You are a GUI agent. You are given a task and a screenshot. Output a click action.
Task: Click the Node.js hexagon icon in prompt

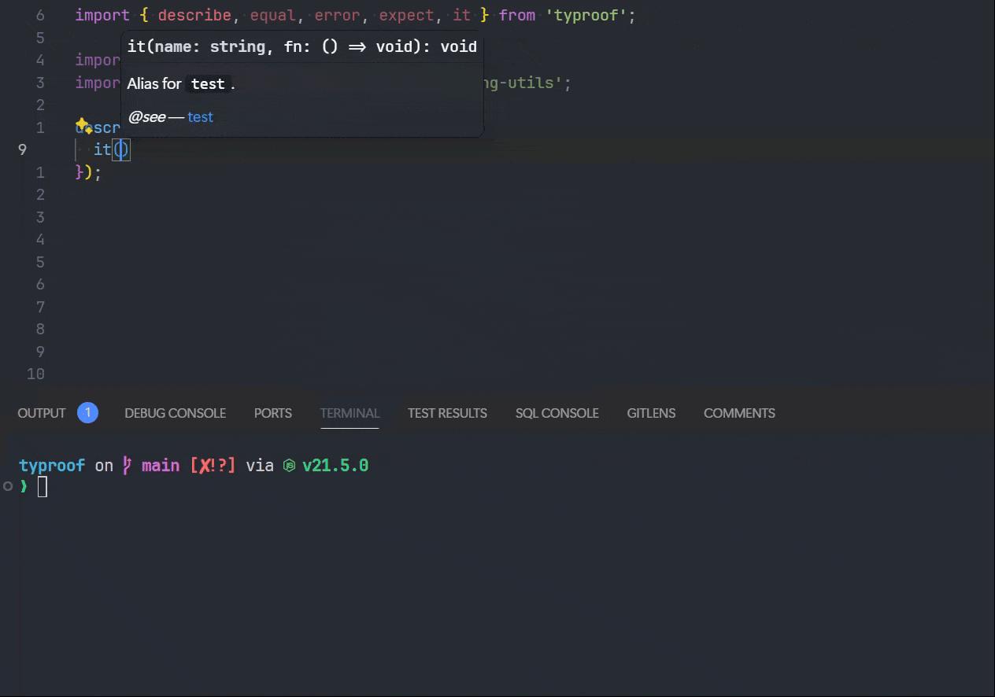[289, 466]
